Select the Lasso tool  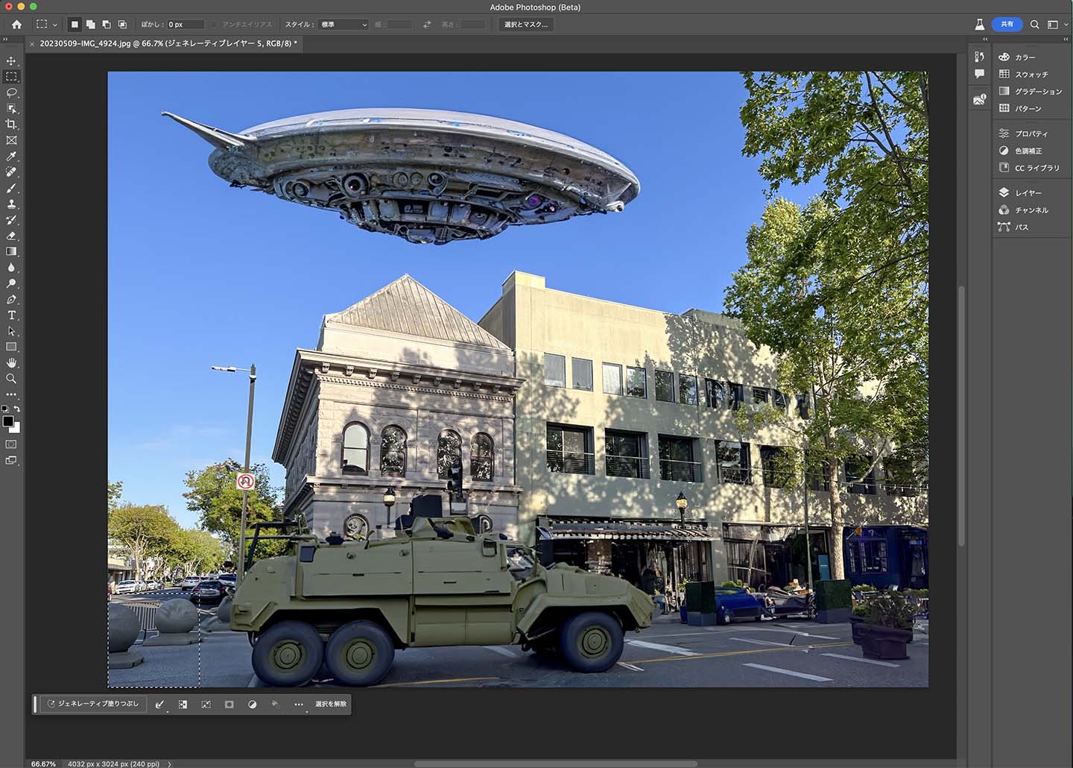coord(11,92)
